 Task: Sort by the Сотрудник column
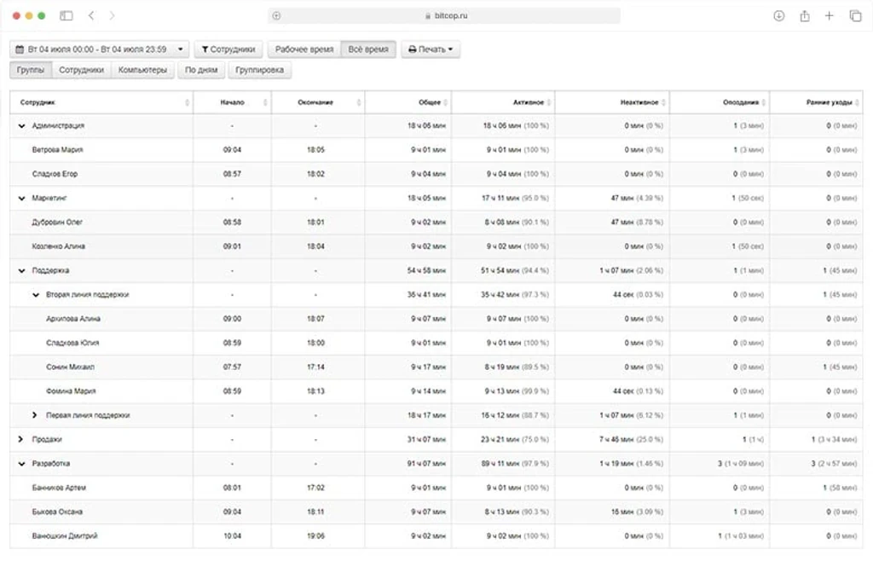101,102
